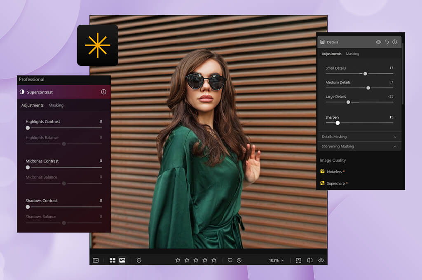422x280 pixels.
Task: Reject photo with the X circle icon
Action: 239,260
